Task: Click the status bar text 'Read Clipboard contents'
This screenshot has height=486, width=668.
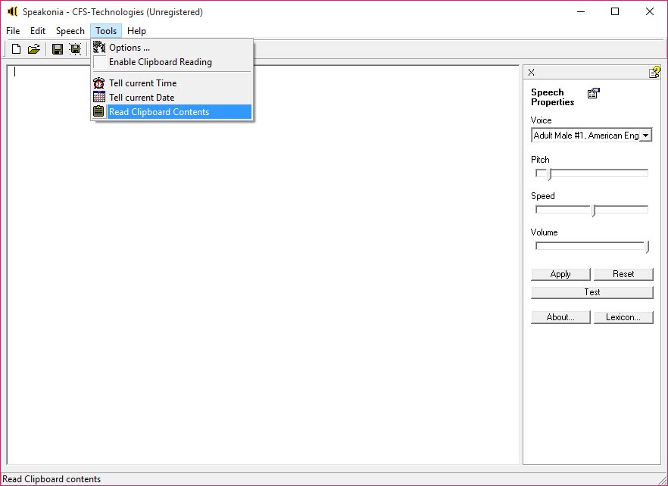Action: click(52, 479)
